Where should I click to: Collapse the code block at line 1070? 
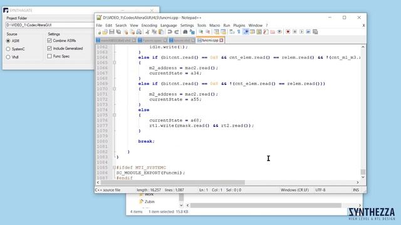click(114, 89)
